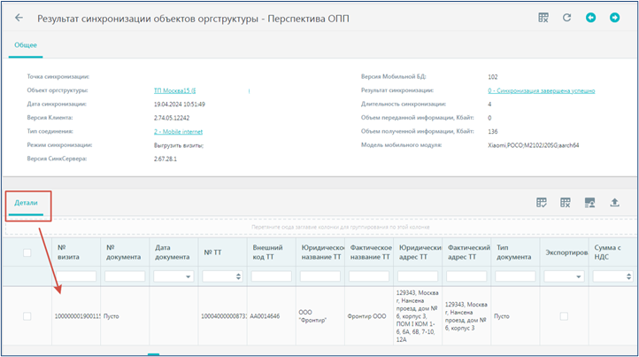
Task: Sort by the Внешний код ТТ column header
Action: (x=272, y=252)
